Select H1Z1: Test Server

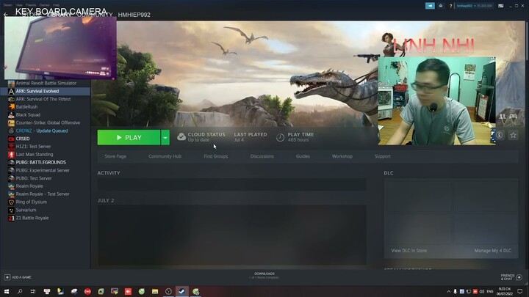coord(33,147)
